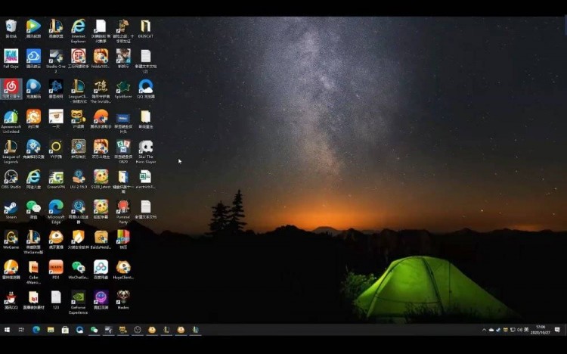Select the Pummel Party game icon

pos(123,207)
